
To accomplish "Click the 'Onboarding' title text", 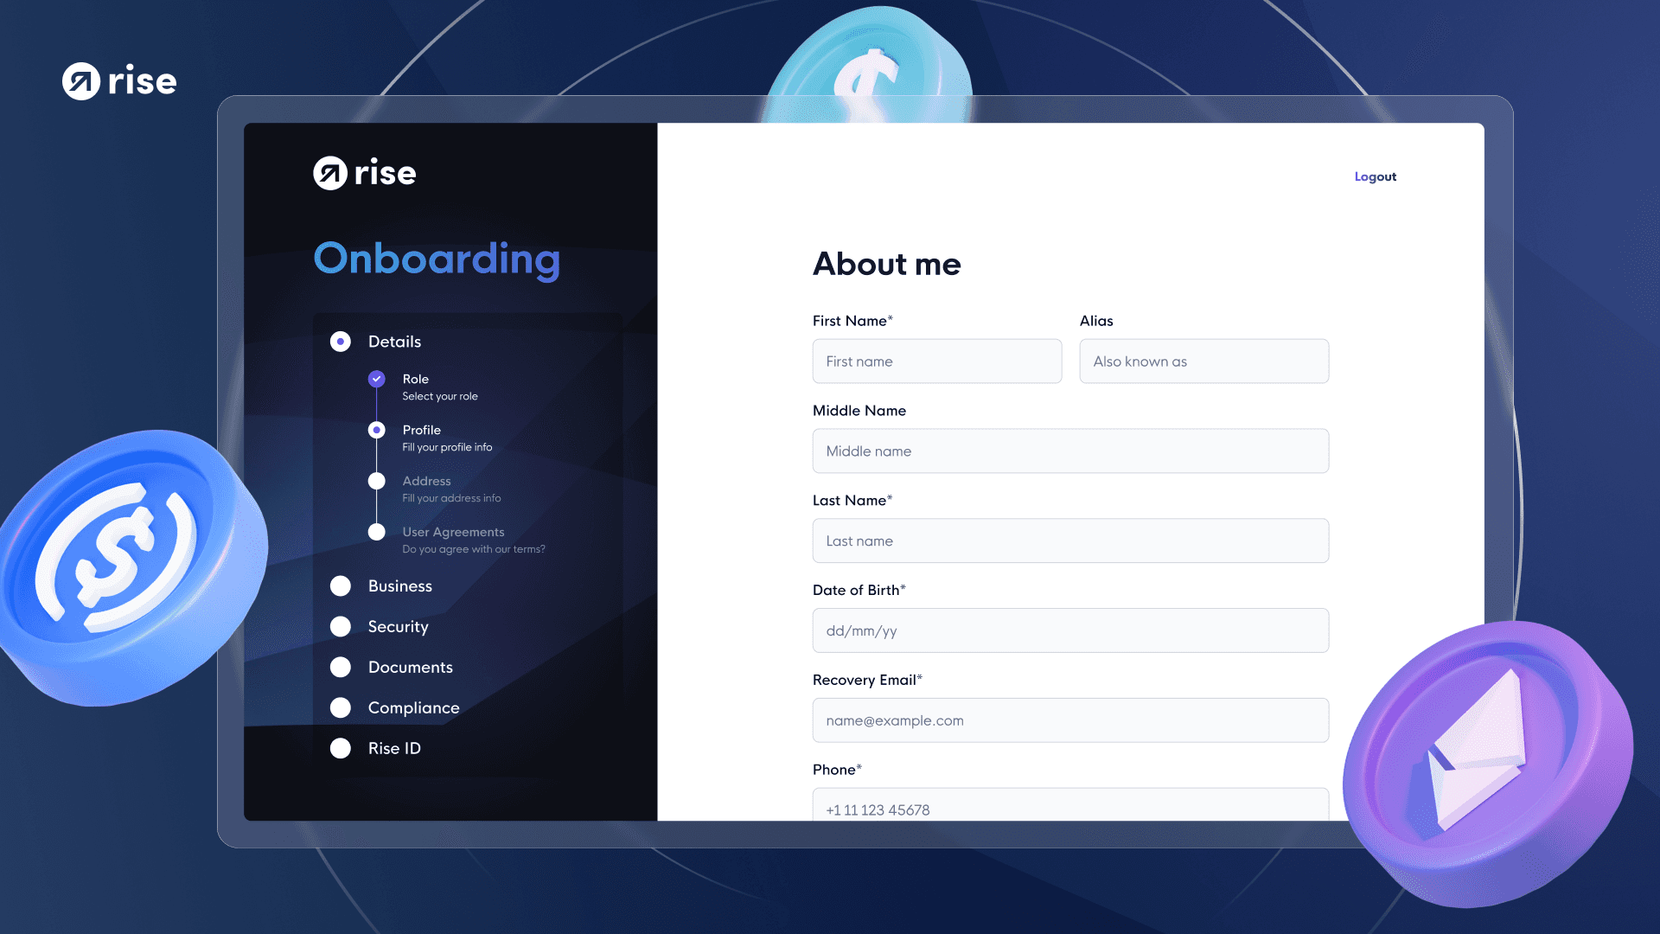I will 437,259.
